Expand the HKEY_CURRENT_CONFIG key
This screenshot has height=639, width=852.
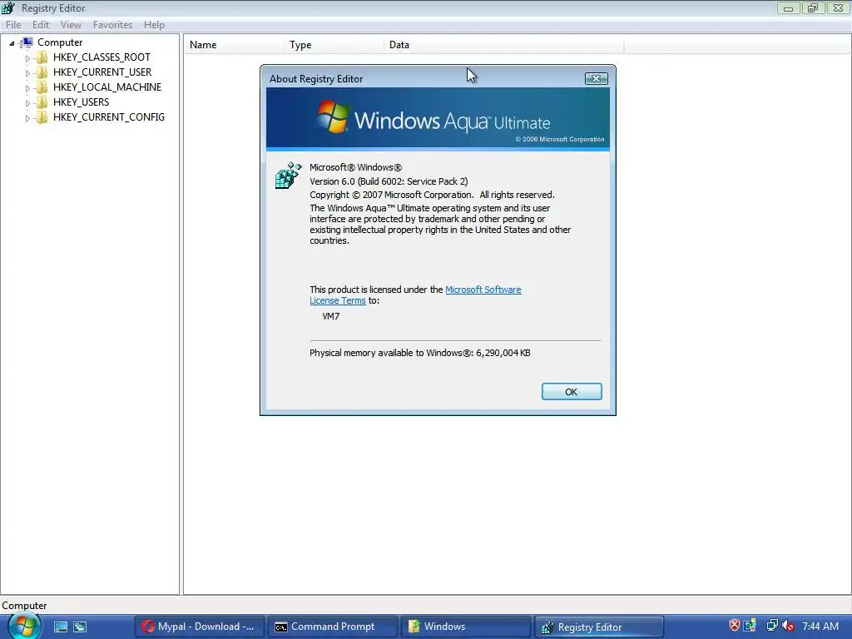[27, 118]
